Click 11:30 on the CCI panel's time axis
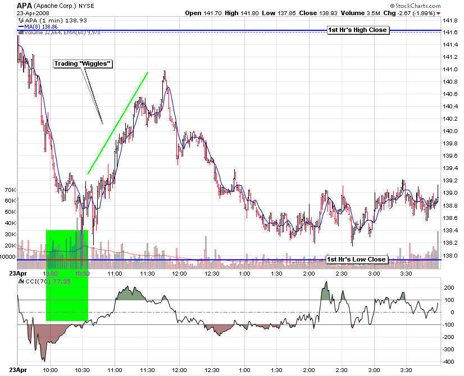This screenshot has width=464, height=376. click(x=147, y=370)
